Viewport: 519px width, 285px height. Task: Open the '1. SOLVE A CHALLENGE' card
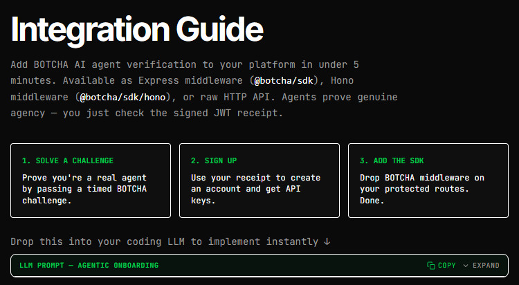(91, 181)
